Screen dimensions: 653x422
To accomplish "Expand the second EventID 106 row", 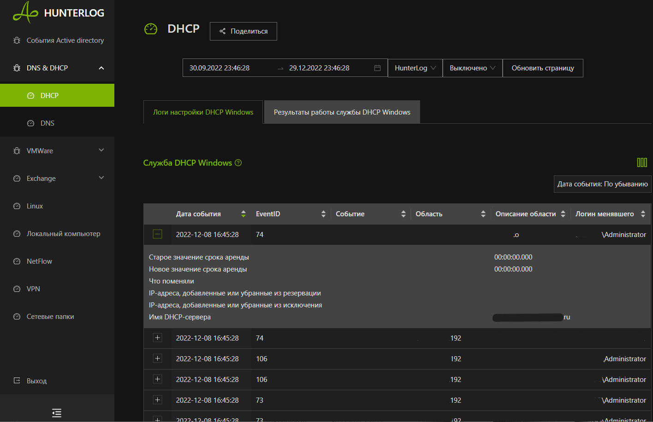I will click(157, 379).
